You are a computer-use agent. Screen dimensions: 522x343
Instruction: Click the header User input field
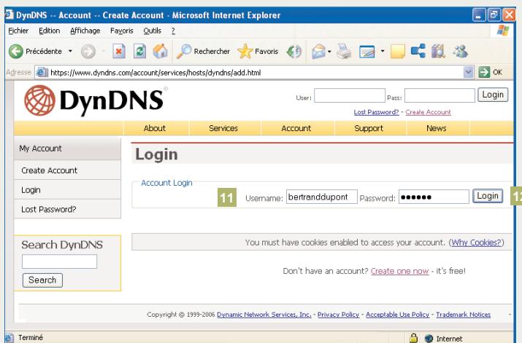coord(350,95)
